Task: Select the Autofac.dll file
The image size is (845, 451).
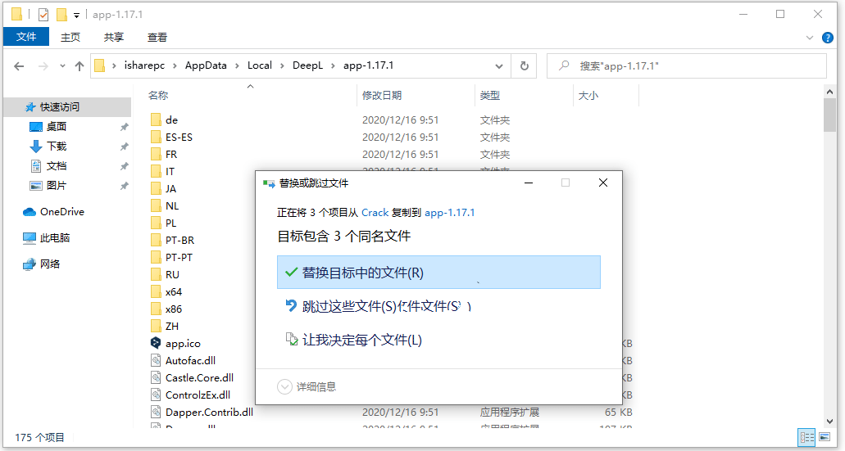Action: pyautogui.click(x=190, y=361)
